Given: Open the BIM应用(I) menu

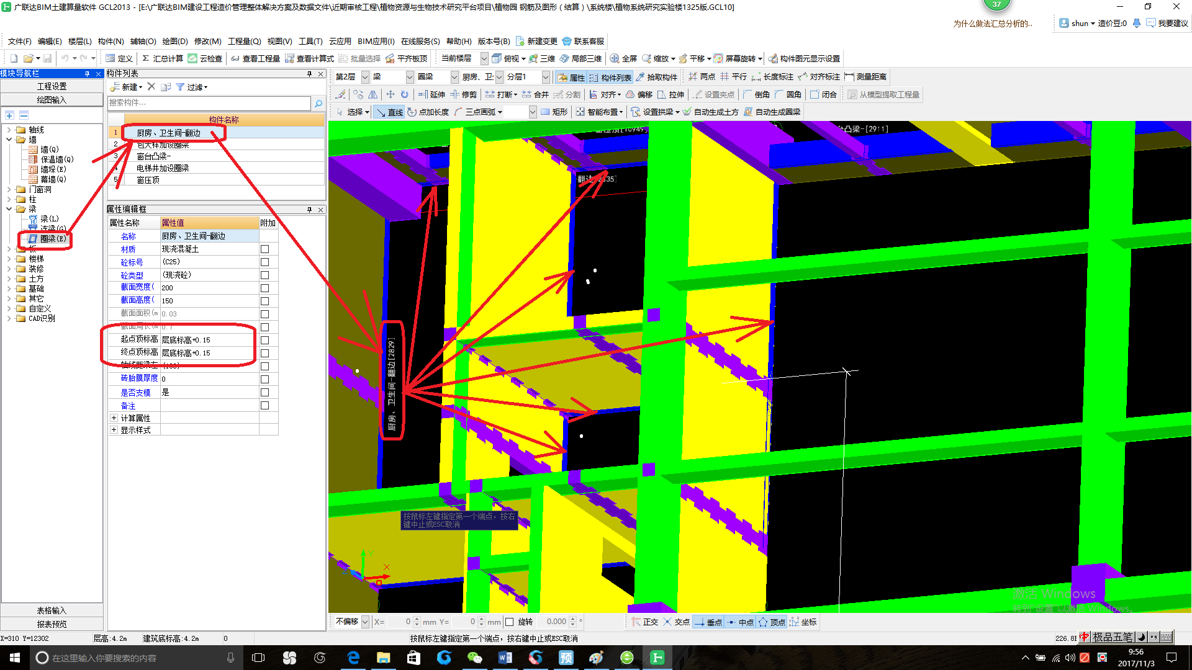Looking at the screenshot, I should coord(376,42).
